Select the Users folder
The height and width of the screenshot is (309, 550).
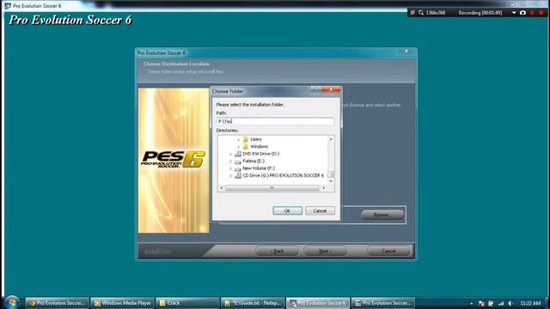(x=256, y=139)
